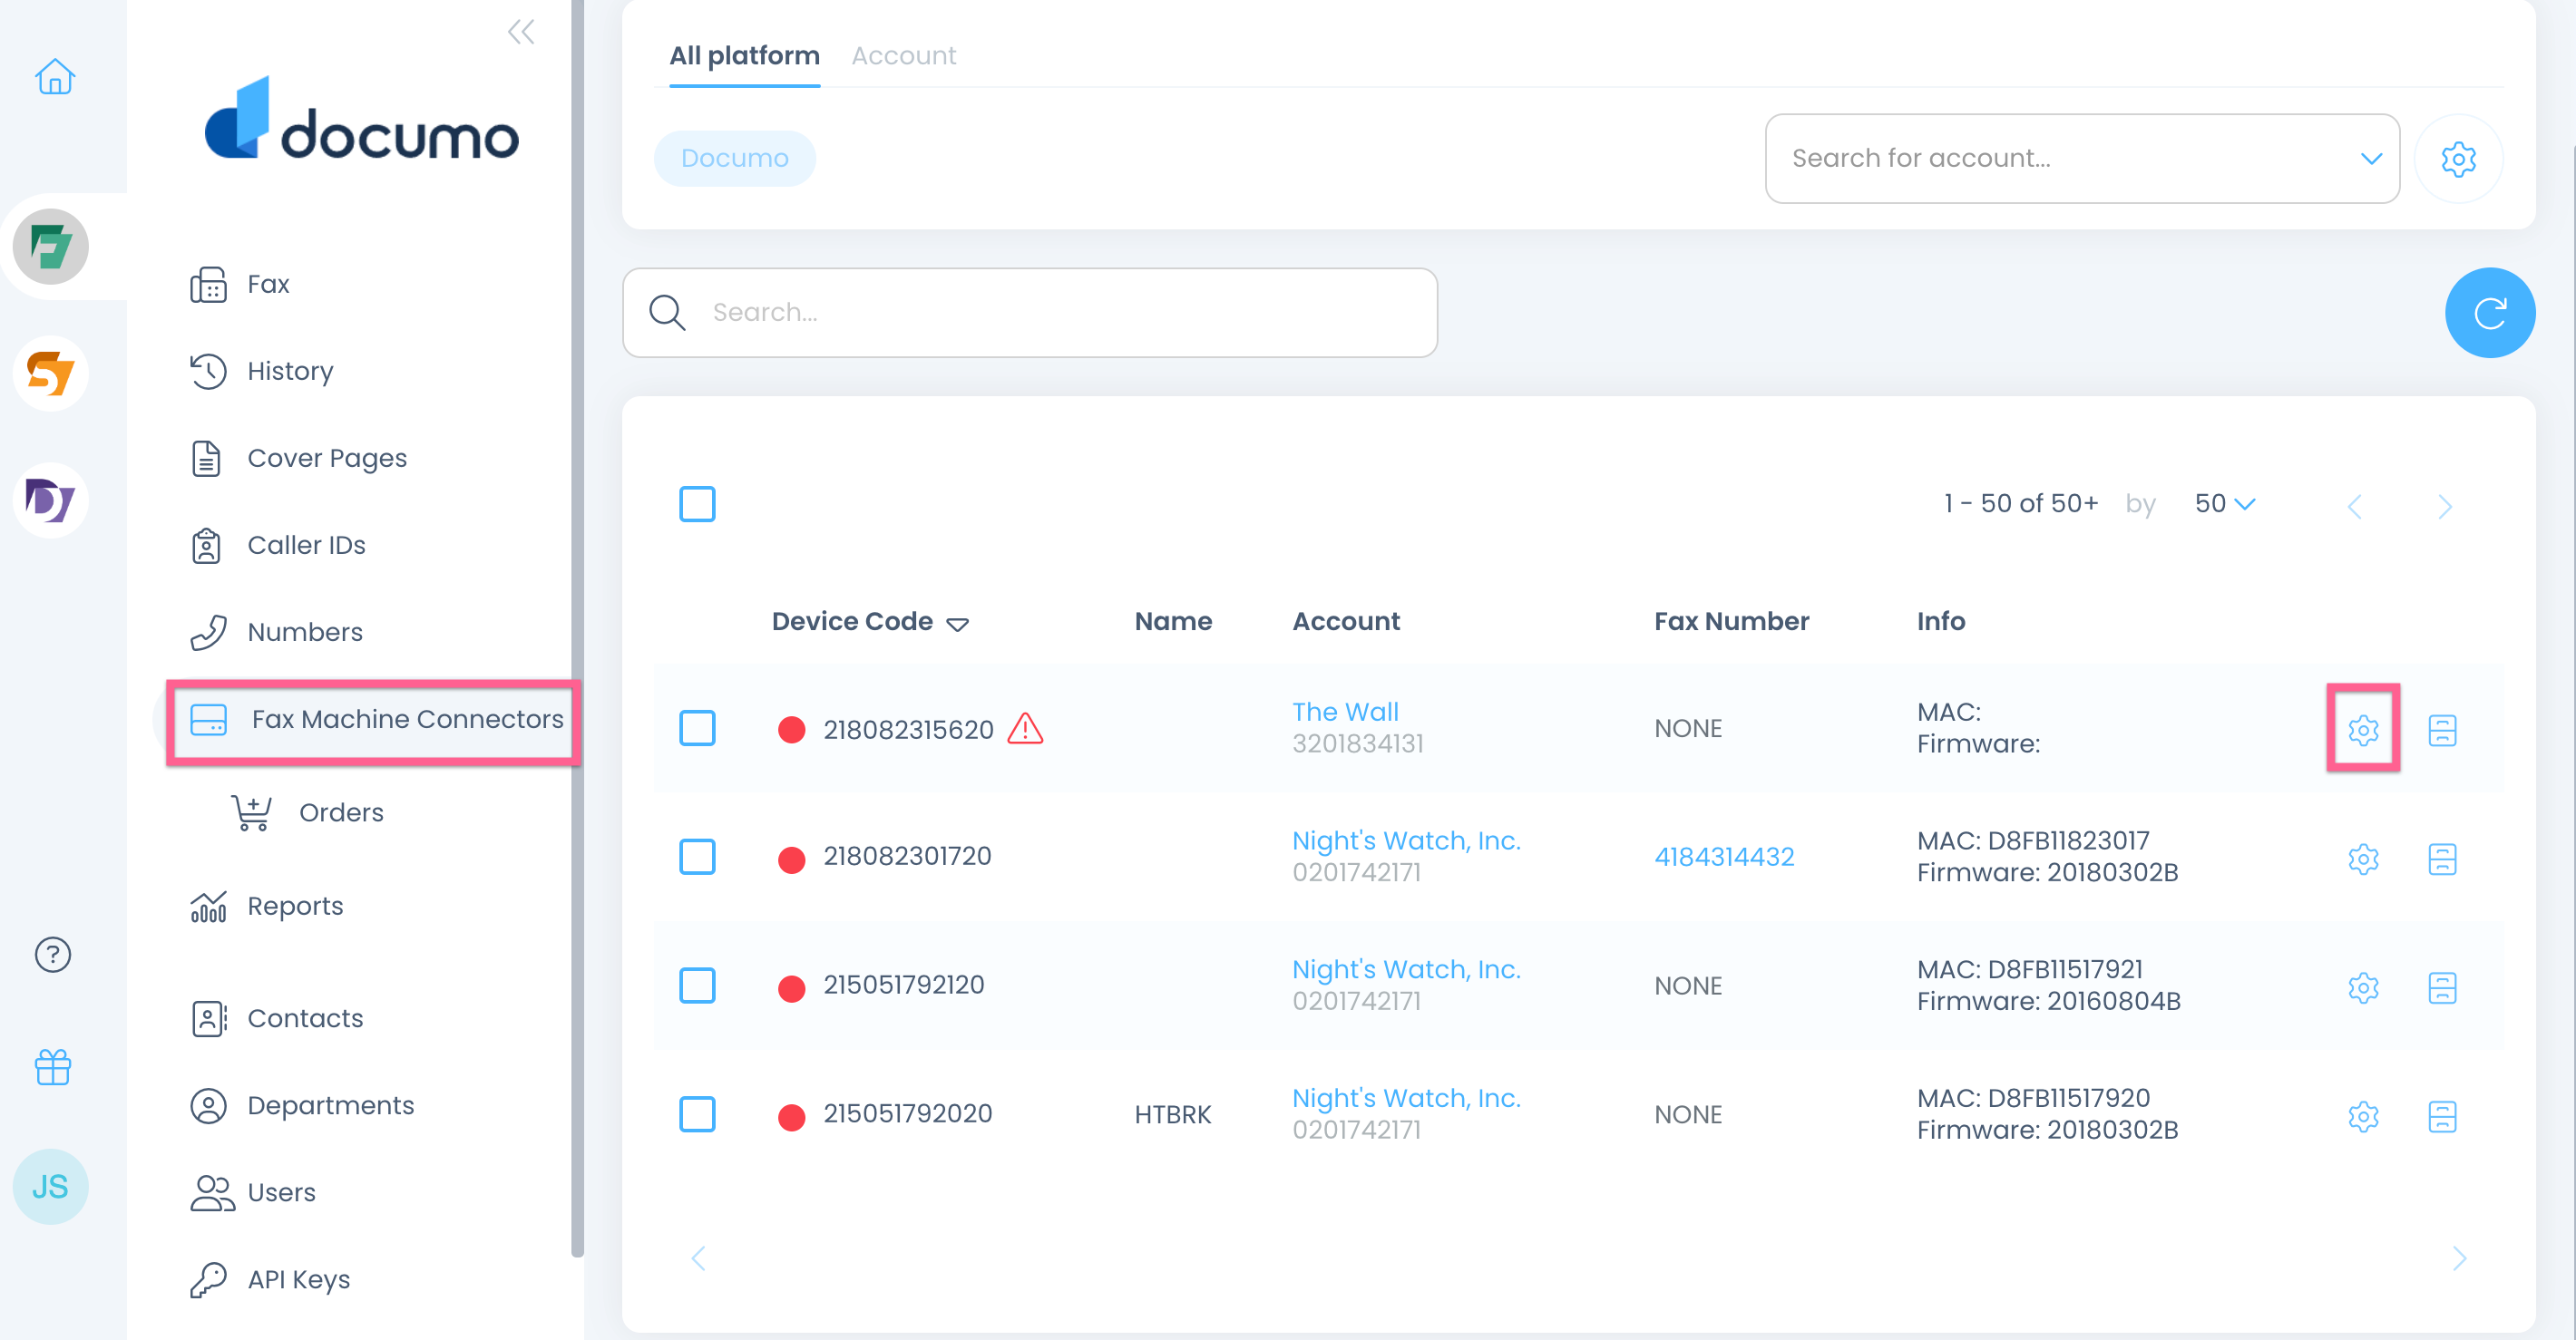Check the box for device 218082315620
The image size is (2576, 1340).
tap(697, 727)
